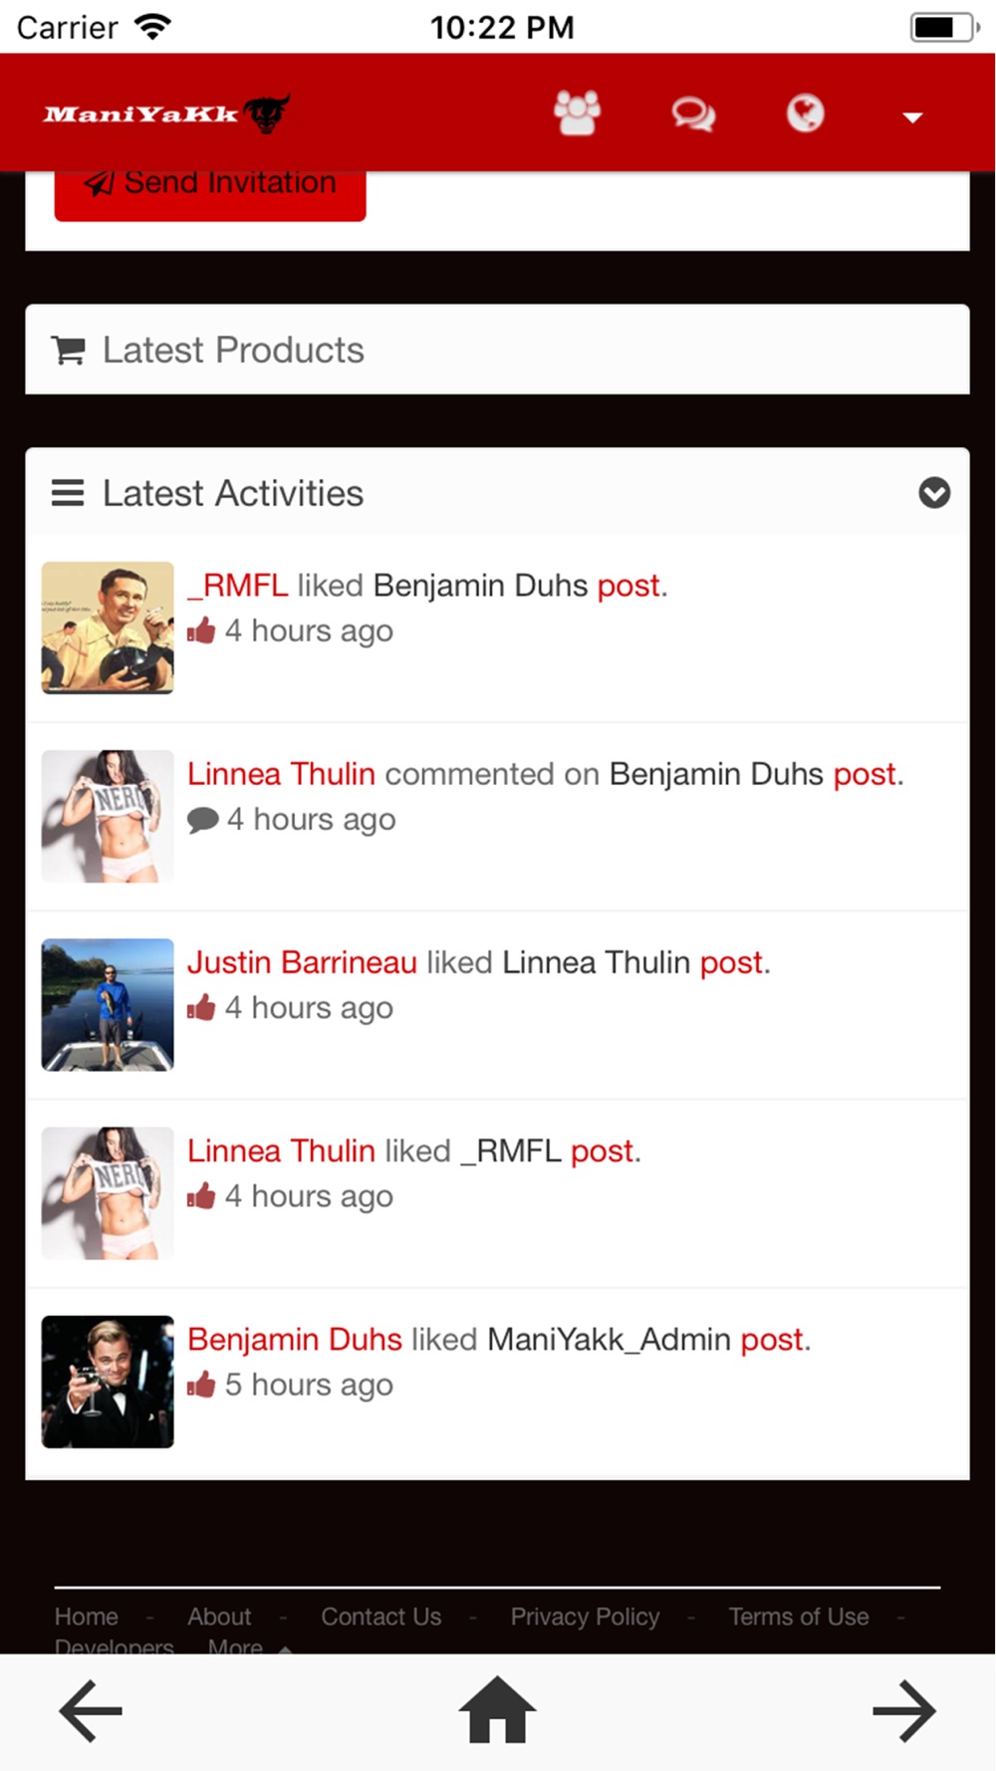The image size is (996, 1771).
Task: Collapse the Latest Activities panel chevron
Action: pos(933,492)
